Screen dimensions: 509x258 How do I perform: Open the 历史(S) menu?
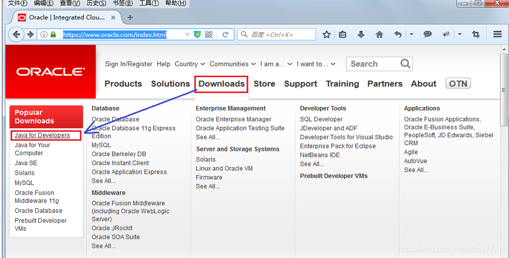(x=97, y=3)
